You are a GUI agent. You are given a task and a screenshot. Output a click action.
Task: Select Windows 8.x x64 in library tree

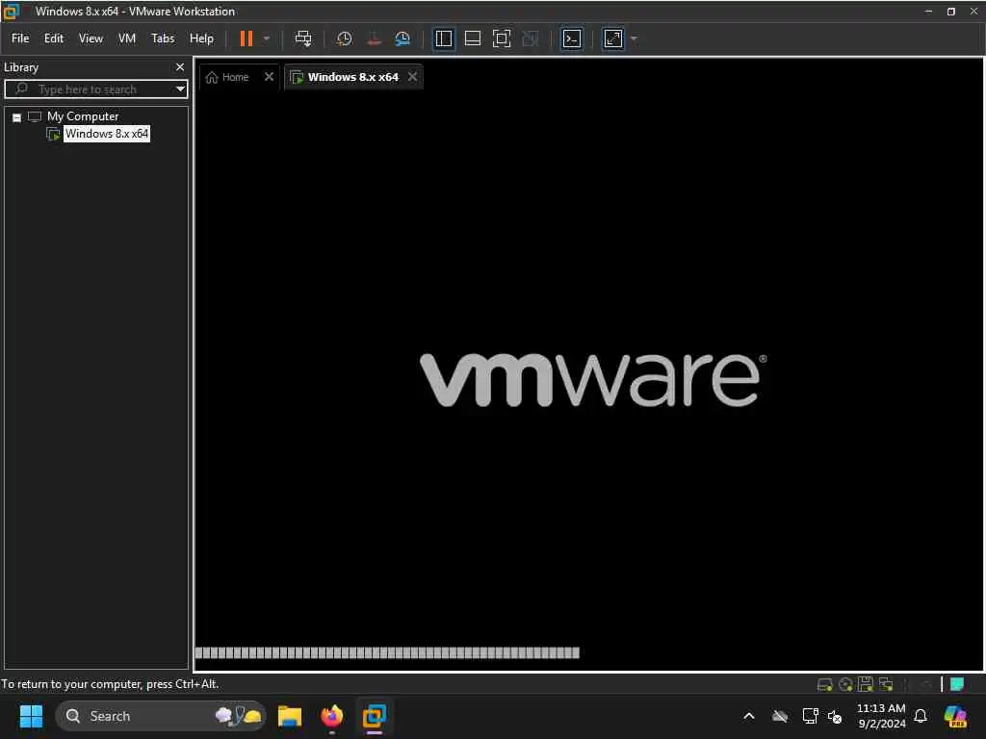point(107,133)
